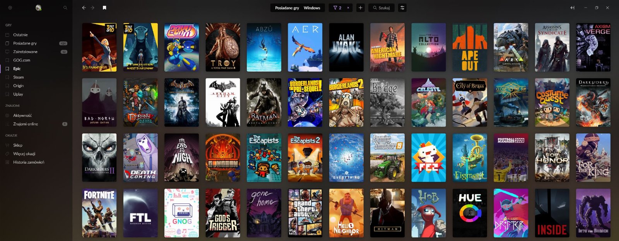Click the Zainstalowane icon in the sidebar
This screenshot has width=619, height=241.
coord(7,52)
